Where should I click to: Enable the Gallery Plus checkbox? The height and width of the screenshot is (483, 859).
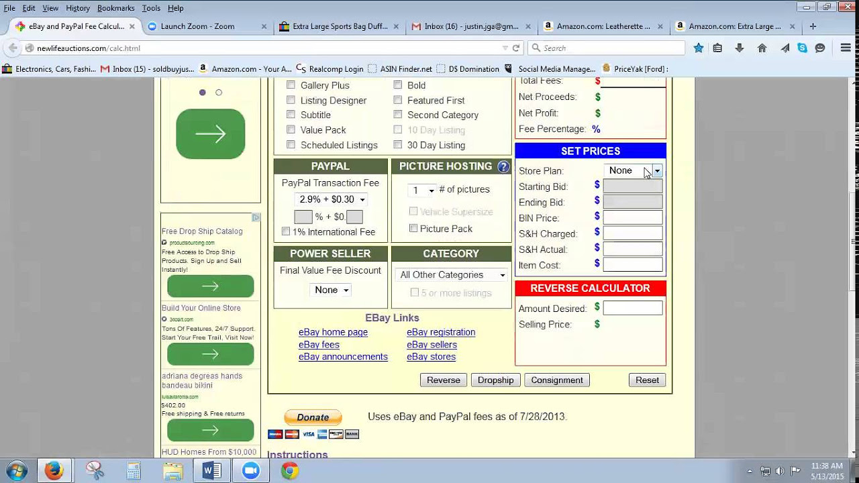[x=291, y=85]
